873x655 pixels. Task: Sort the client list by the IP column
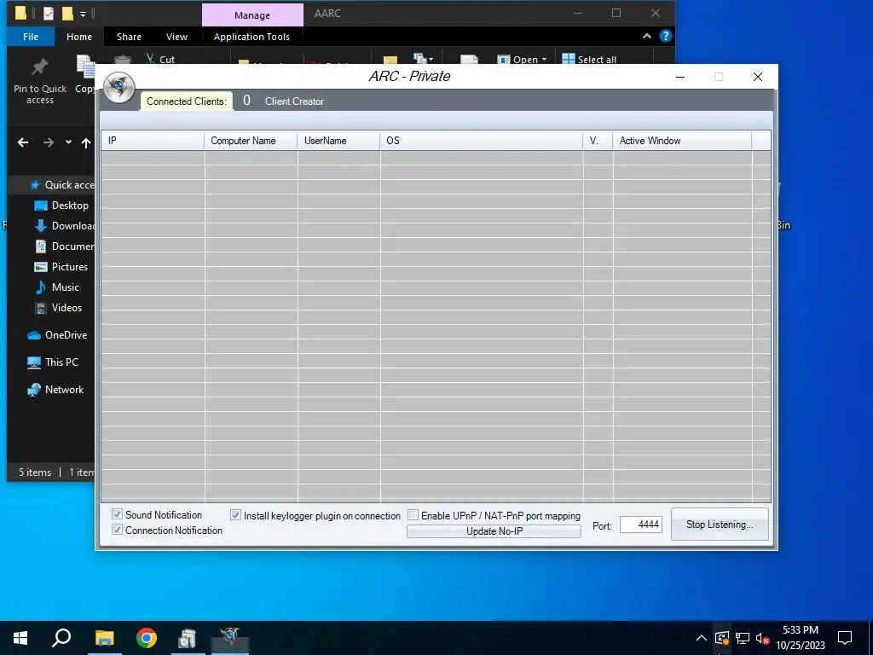153,141
